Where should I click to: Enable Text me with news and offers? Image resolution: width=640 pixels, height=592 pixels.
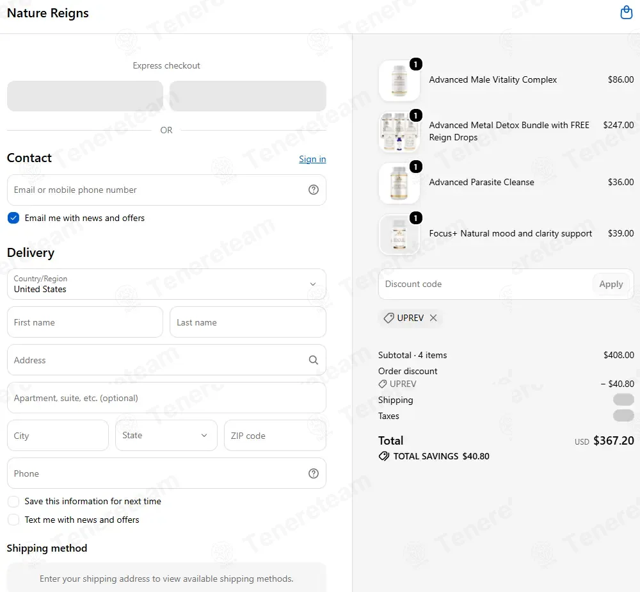tap(13, 520)
